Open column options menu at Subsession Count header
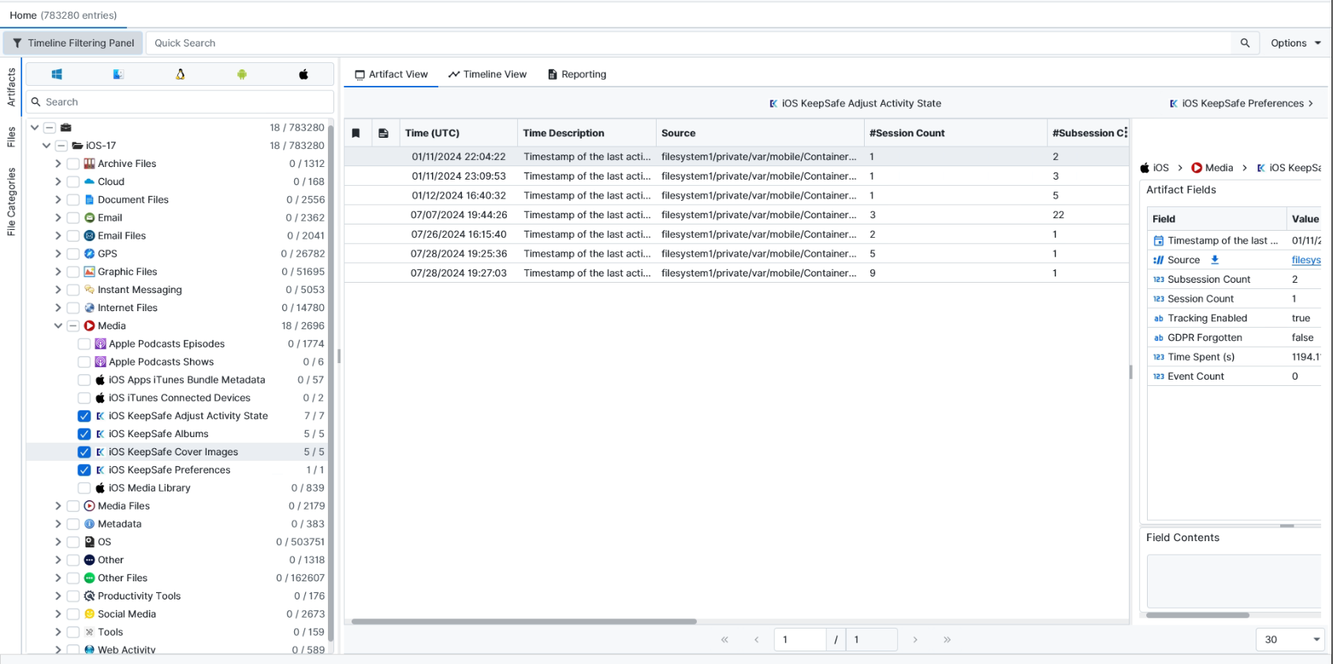Viewport: 1333px width, 664px height. 1126,133
